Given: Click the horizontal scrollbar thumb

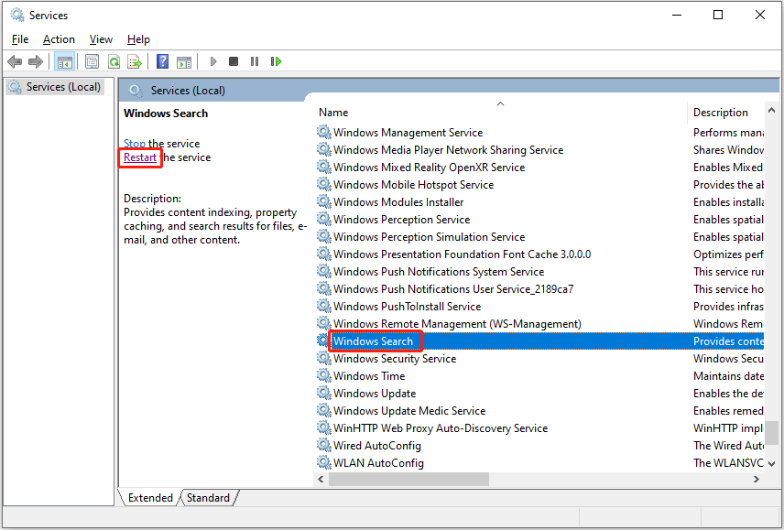Looking at the screenshot, I should (408, 479).
